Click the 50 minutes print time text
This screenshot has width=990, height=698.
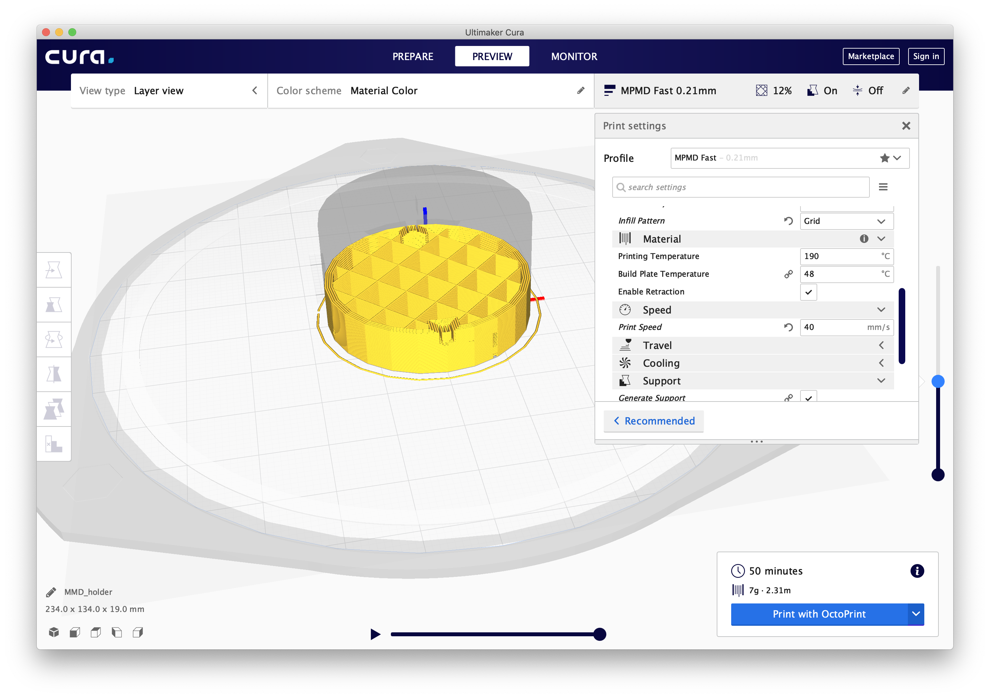775,571
